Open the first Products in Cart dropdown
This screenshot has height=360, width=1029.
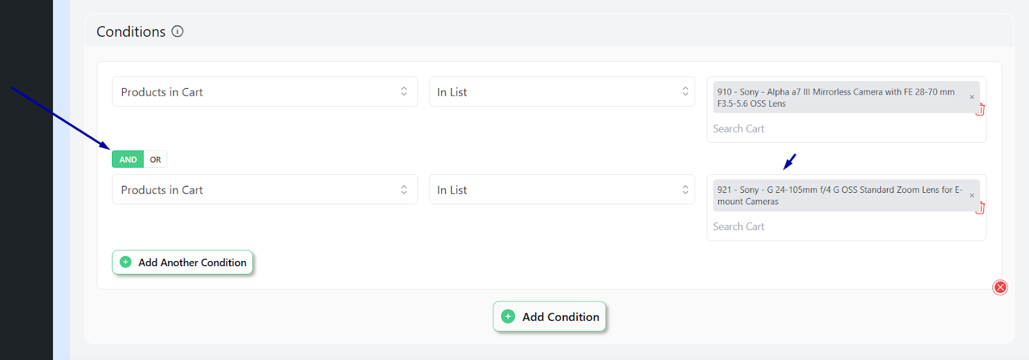[x=265, y=92]
